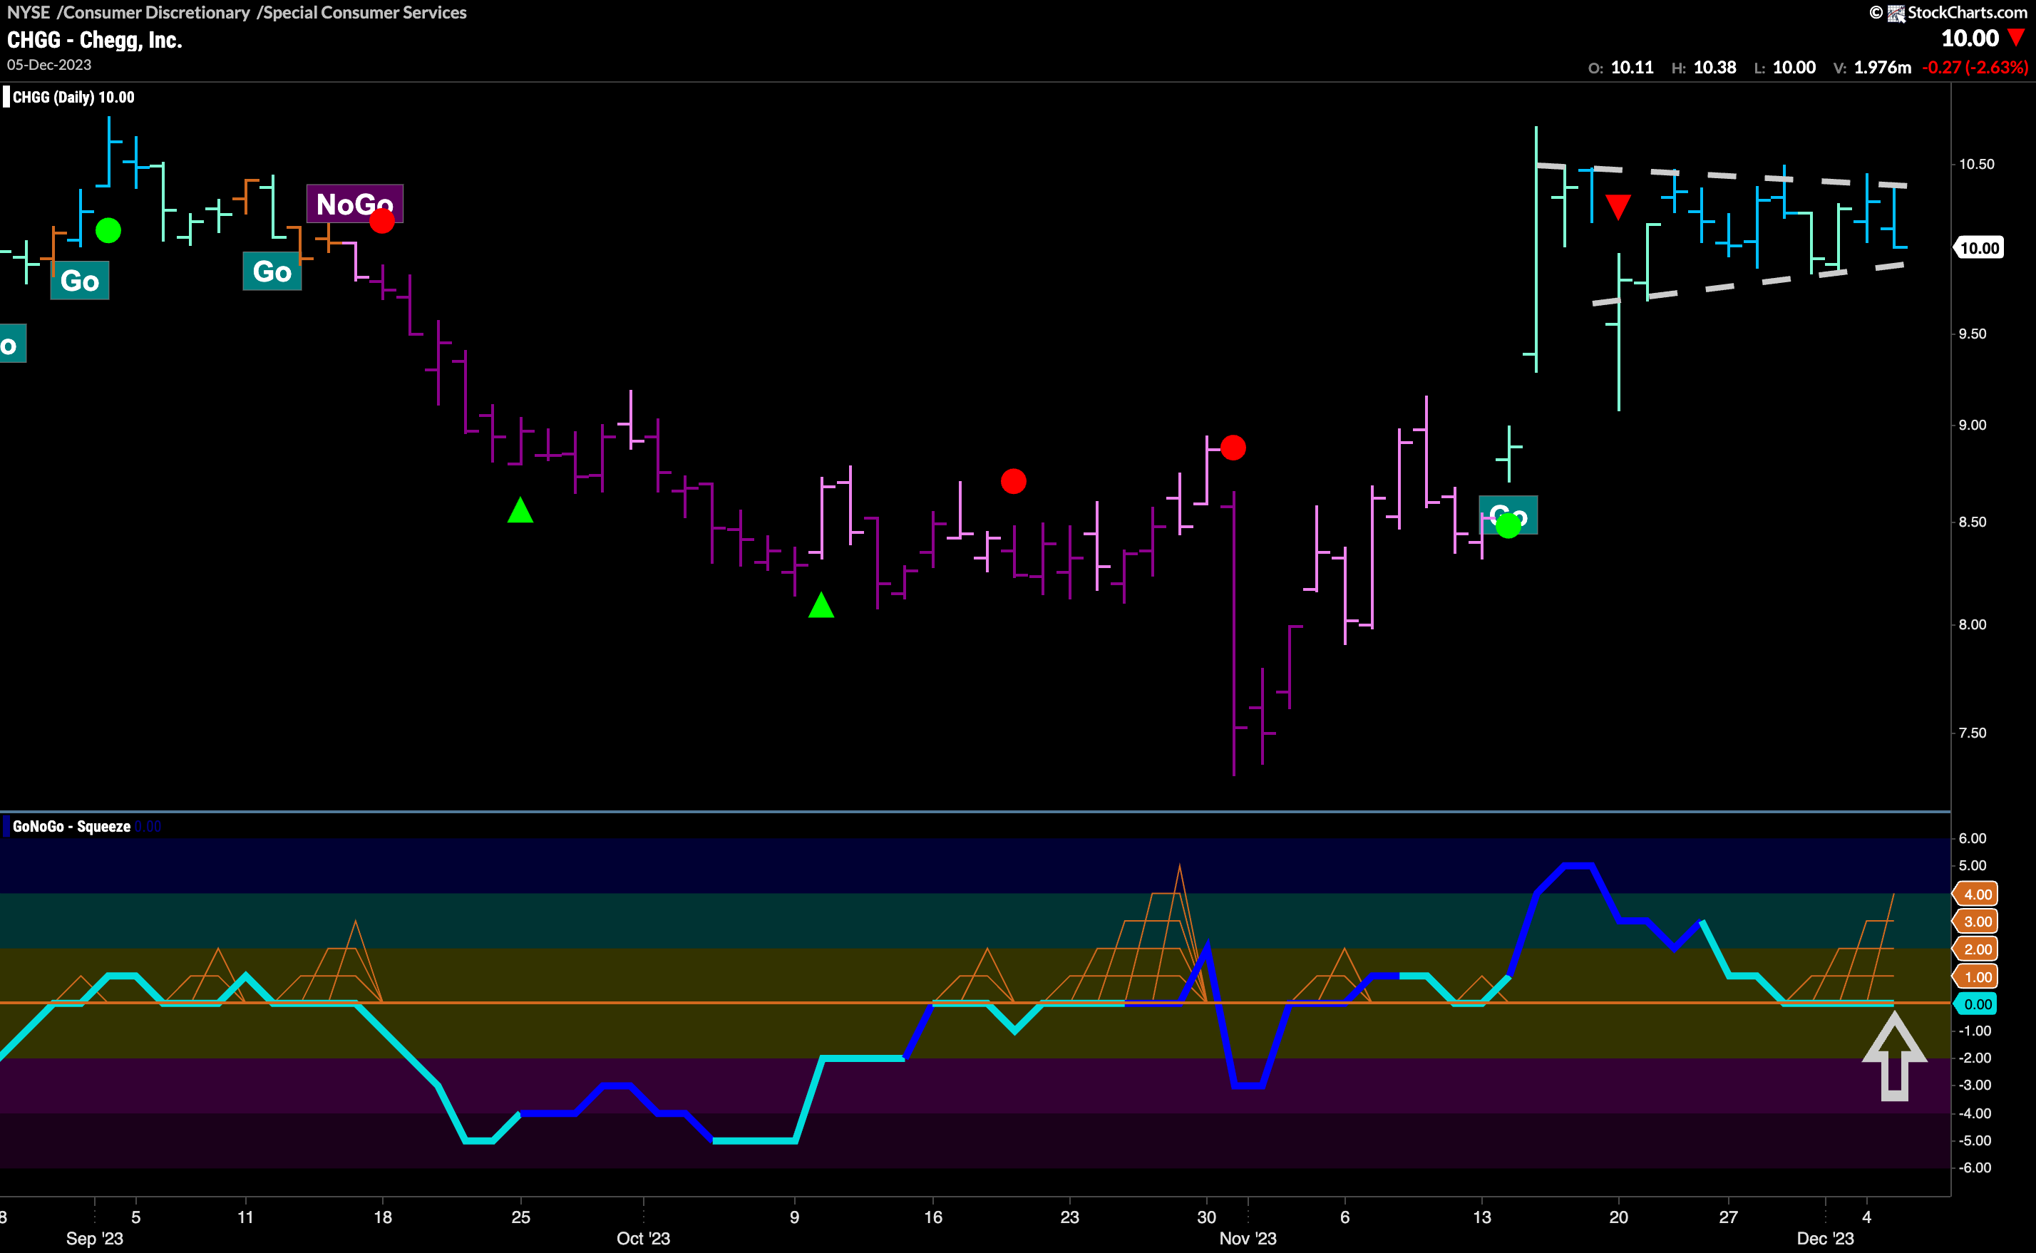Click the green up-triangle near Sep 25
This screenshot has width=2036, height=1253.
coord(520,510)
